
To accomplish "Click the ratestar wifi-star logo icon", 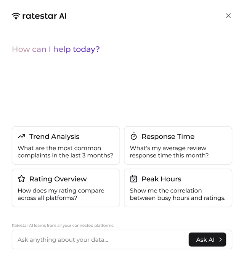I will tap(16, 16).
